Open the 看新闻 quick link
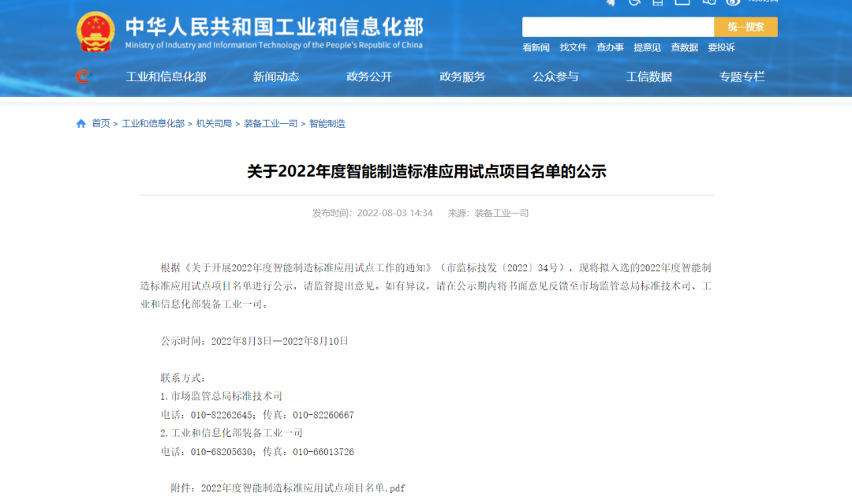Screen dimensions: 852x504 click(536, 48)
